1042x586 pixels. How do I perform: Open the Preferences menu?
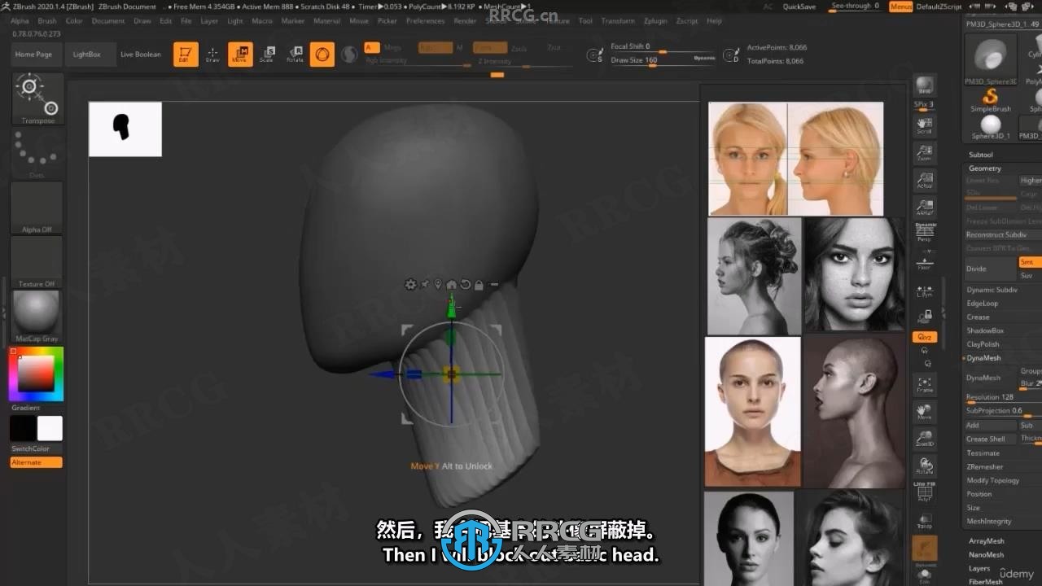(425, 21)
